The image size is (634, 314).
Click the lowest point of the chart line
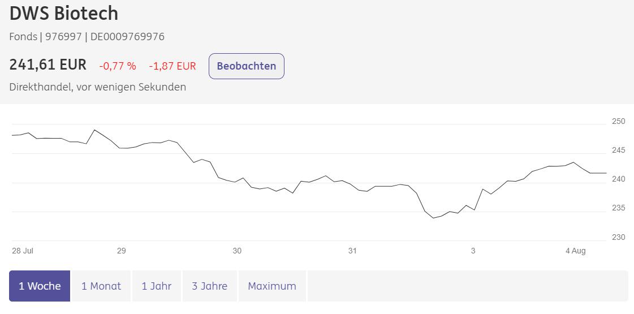(x=434, y=218)
